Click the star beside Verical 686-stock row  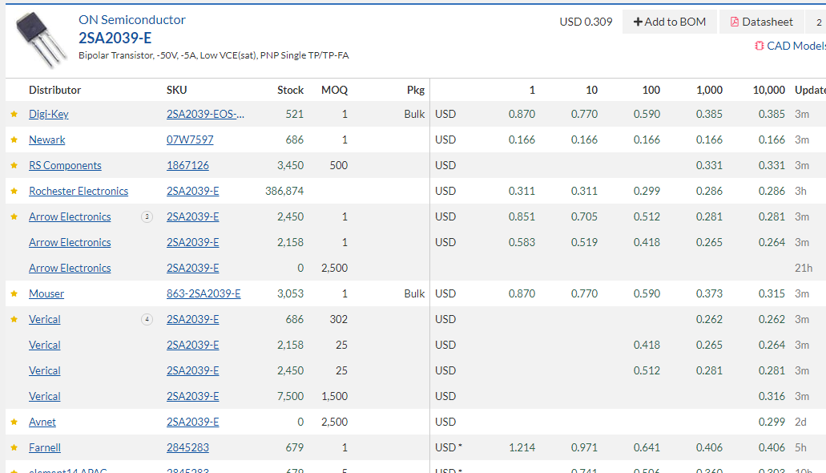click(x=14, y=319)
